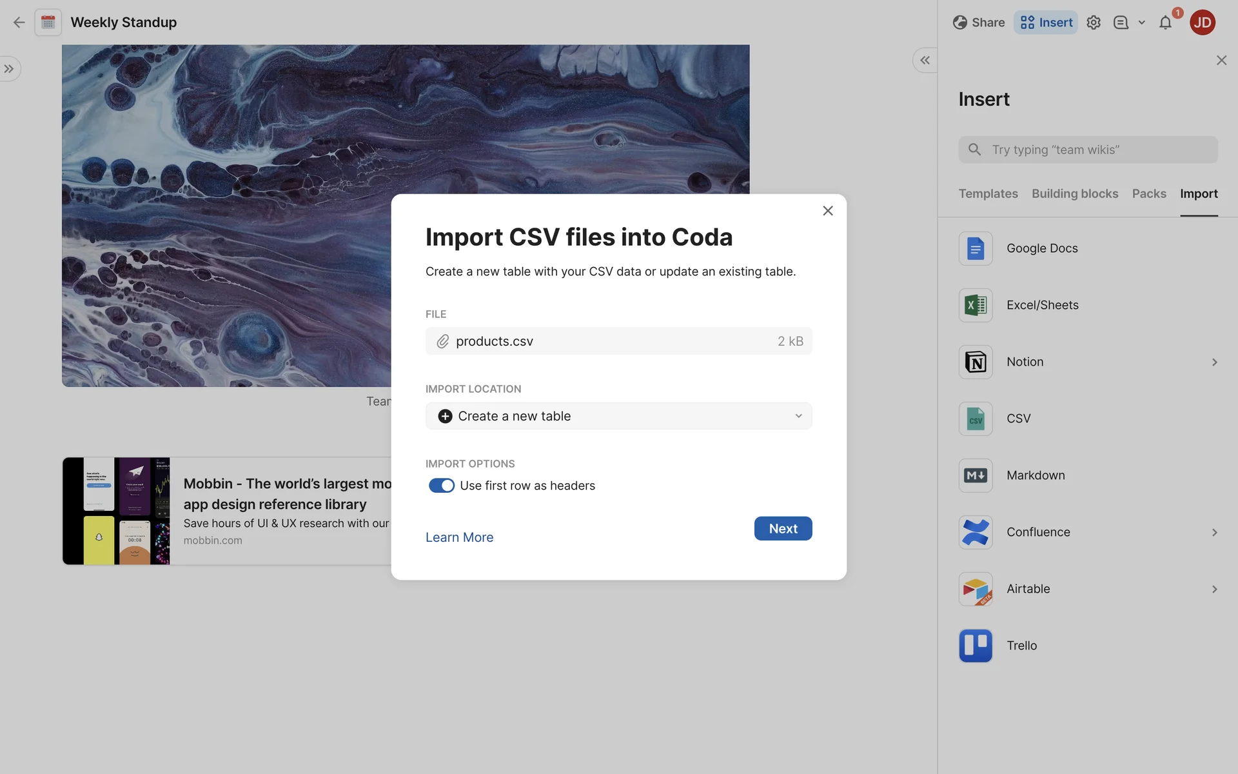Click the Google Docs import icon
This screenshot has height=774, width=1238.
point(975,248)
